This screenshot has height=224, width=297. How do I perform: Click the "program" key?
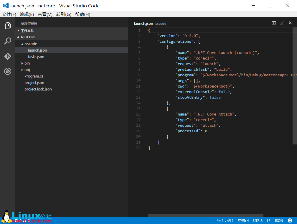coord(185,75)
